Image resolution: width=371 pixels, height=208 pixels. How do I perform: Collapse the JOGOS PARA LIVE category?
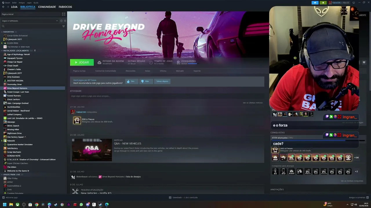(2, 174)
